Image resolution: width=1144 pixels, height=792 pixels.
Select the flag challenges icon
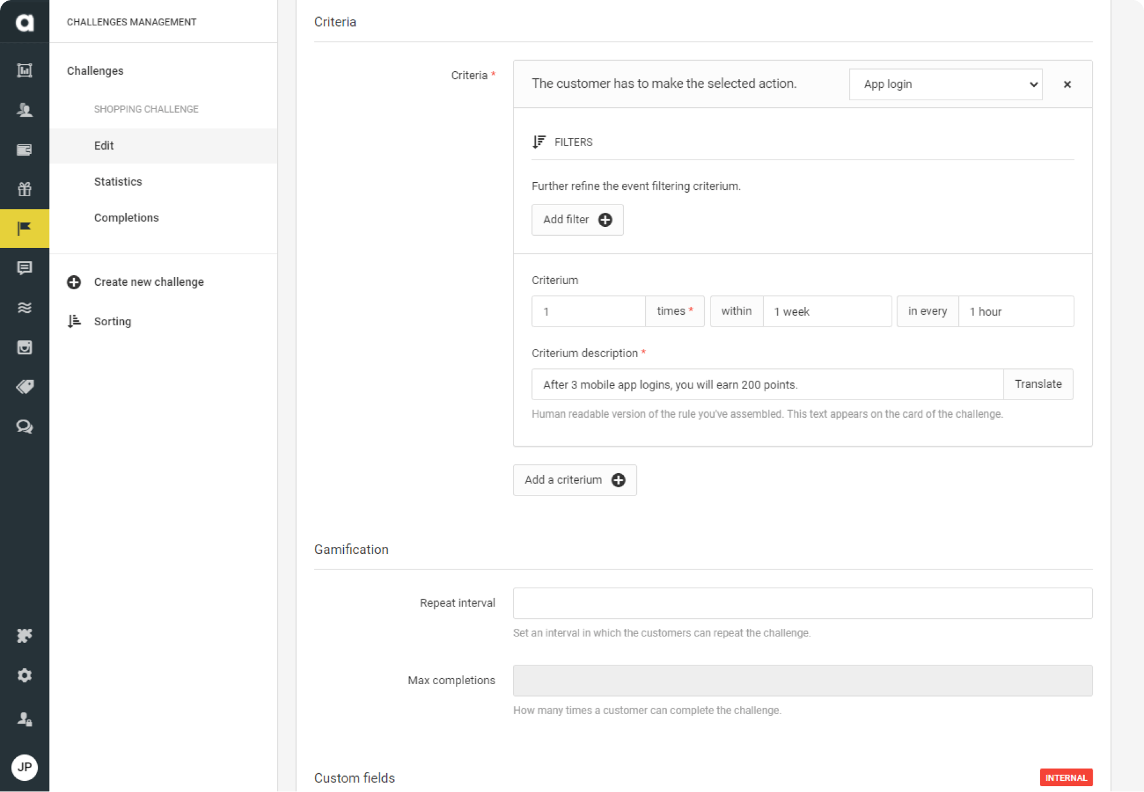(x=25, y=229)
